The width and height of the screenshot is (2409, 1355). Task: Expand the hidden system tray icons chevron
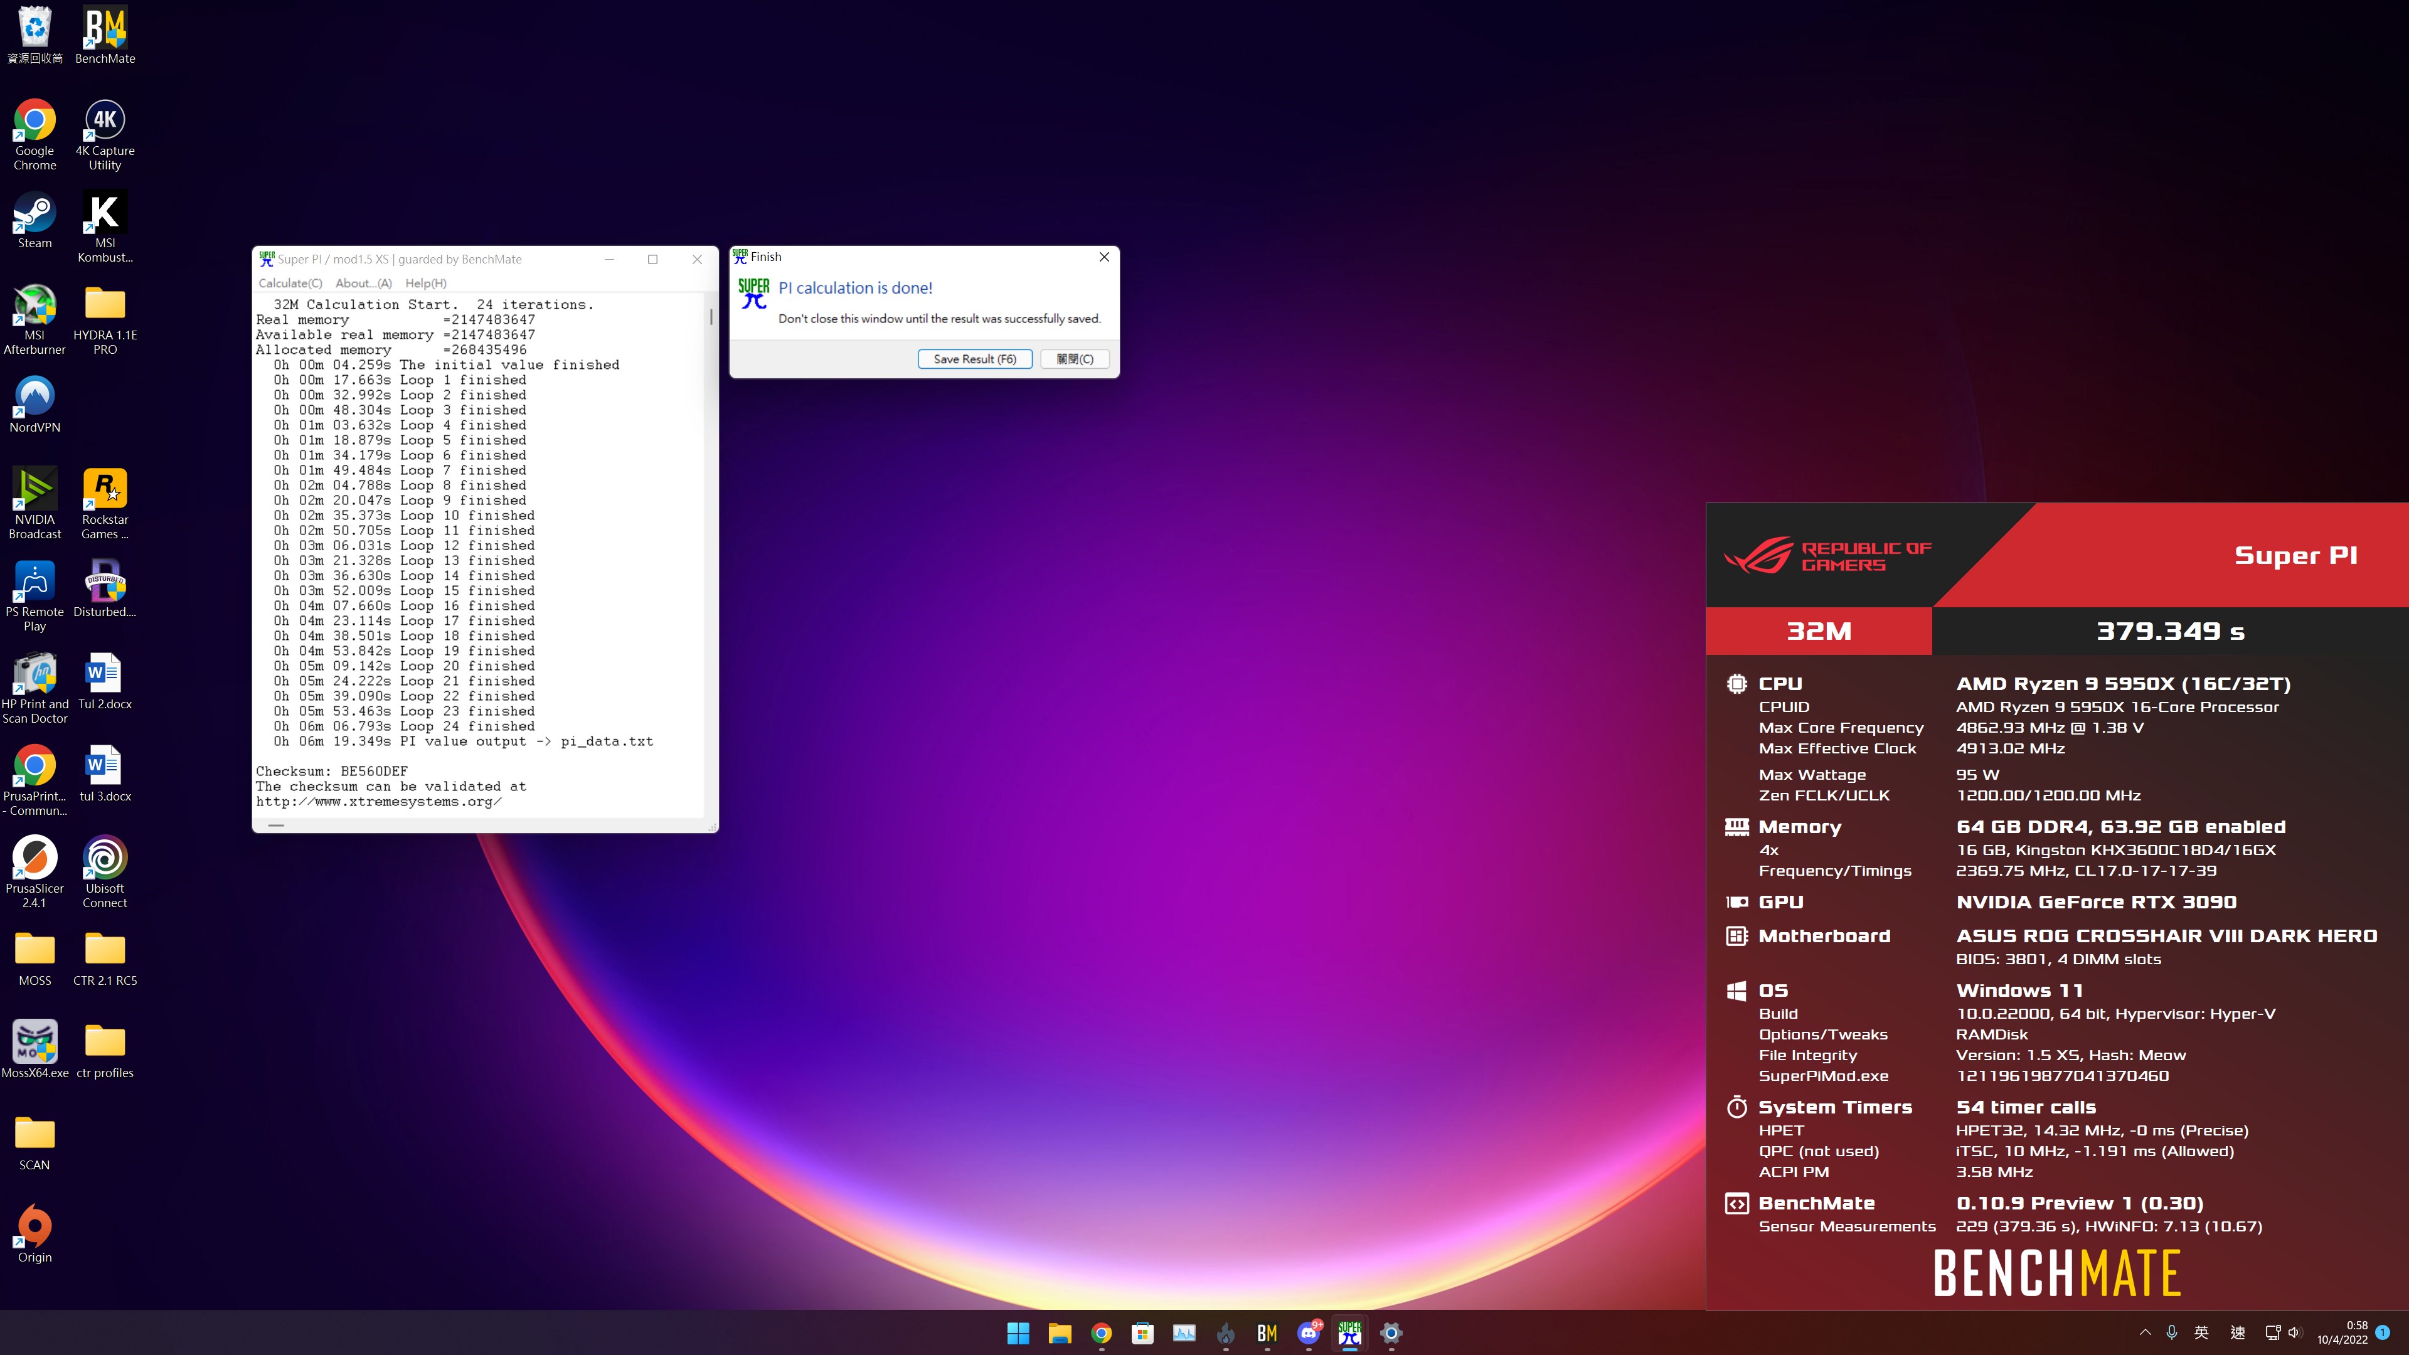pyautogui.click(x=2144, y=1332)
